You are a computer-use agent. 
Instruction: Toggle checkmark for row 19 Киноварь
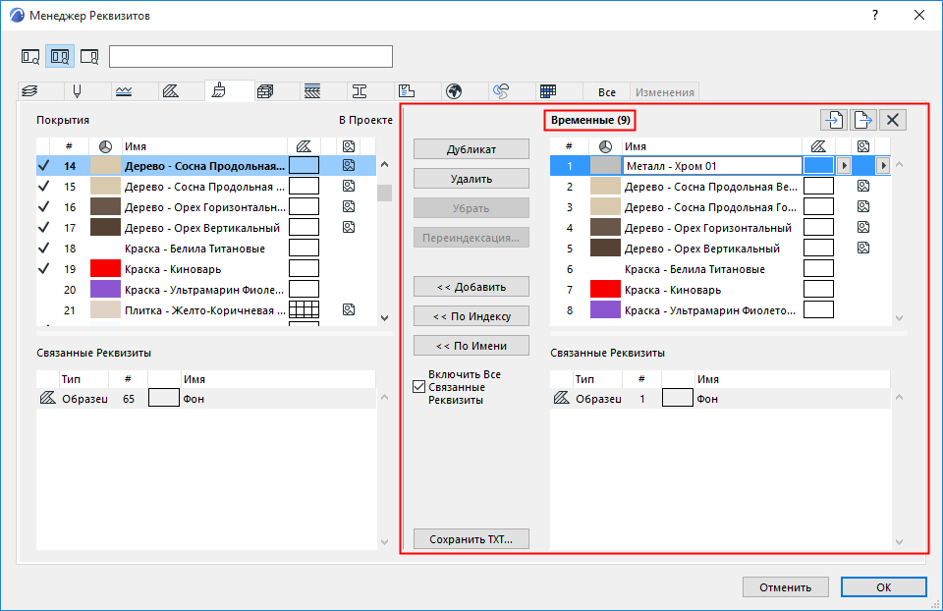pyautogui.click(x=44, y=269)
